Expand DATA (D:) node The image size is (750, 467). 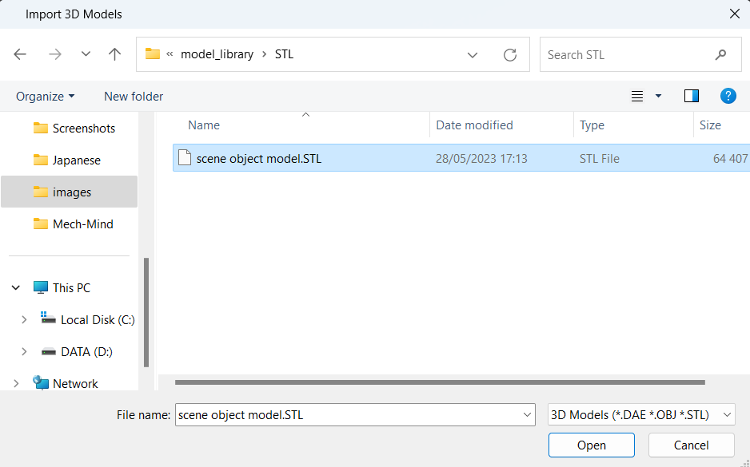pos(24,352)
